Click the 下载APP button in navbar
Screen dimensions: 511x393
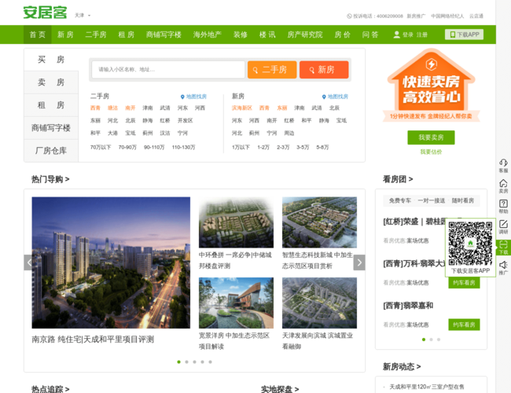(x=464, y=35)
